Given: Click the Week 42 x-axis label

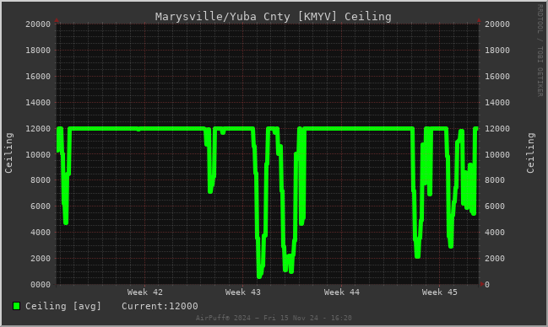Looking at the screenshot, I should pyautogui.click(x=145, y=292).
